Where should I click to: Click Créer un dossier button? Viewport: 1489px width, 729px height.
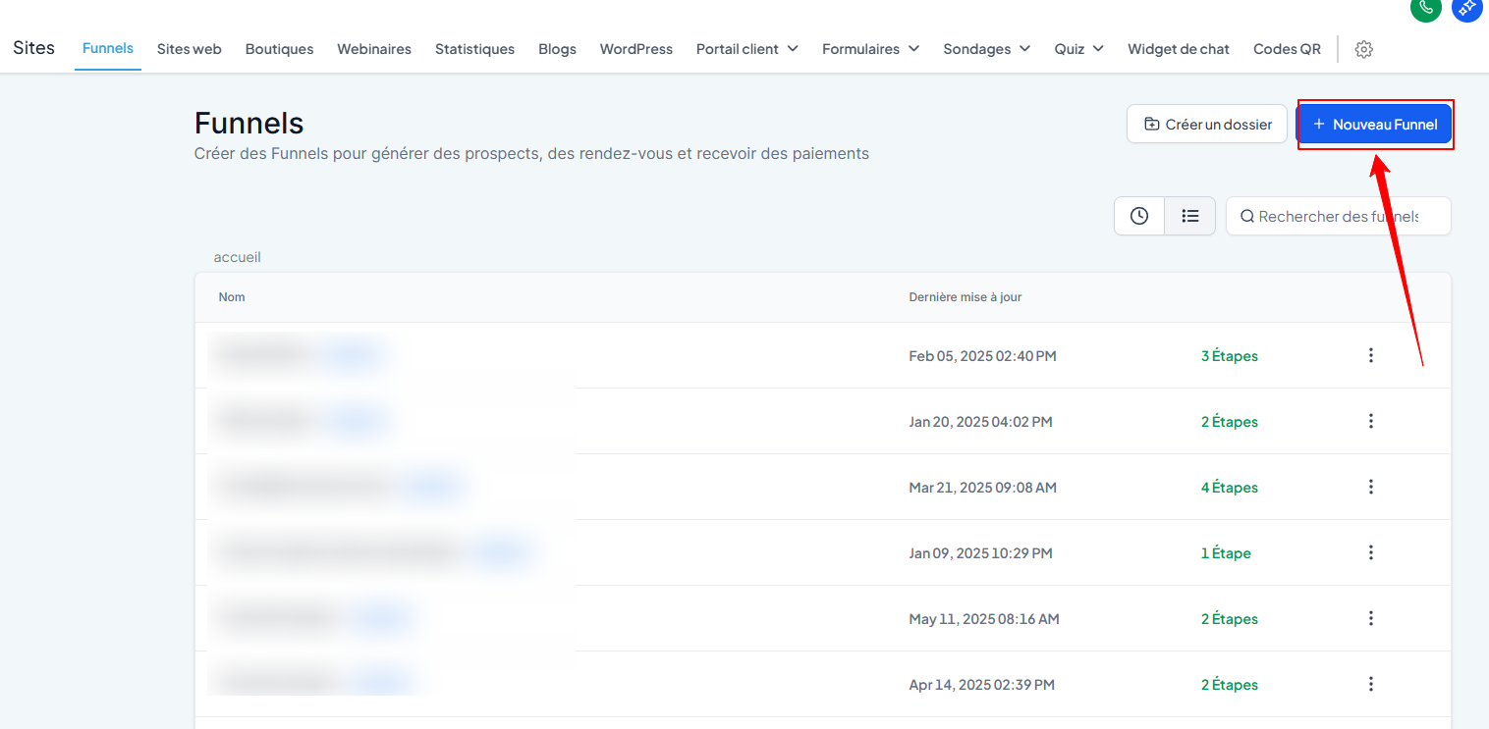click(x=1207, y=125)
